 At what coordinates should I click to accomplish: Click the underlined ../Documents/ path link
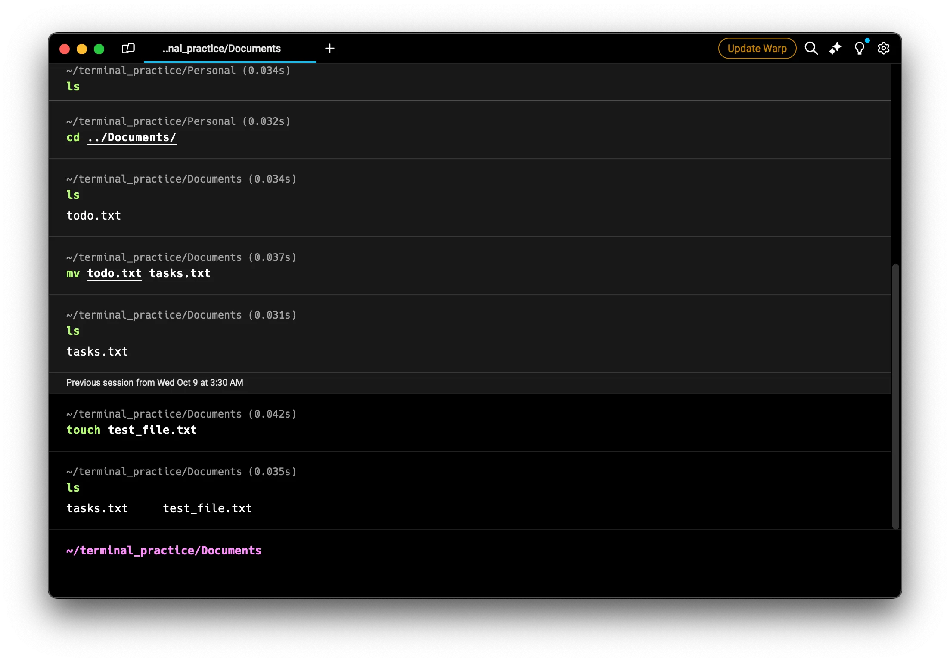point(131,137)
